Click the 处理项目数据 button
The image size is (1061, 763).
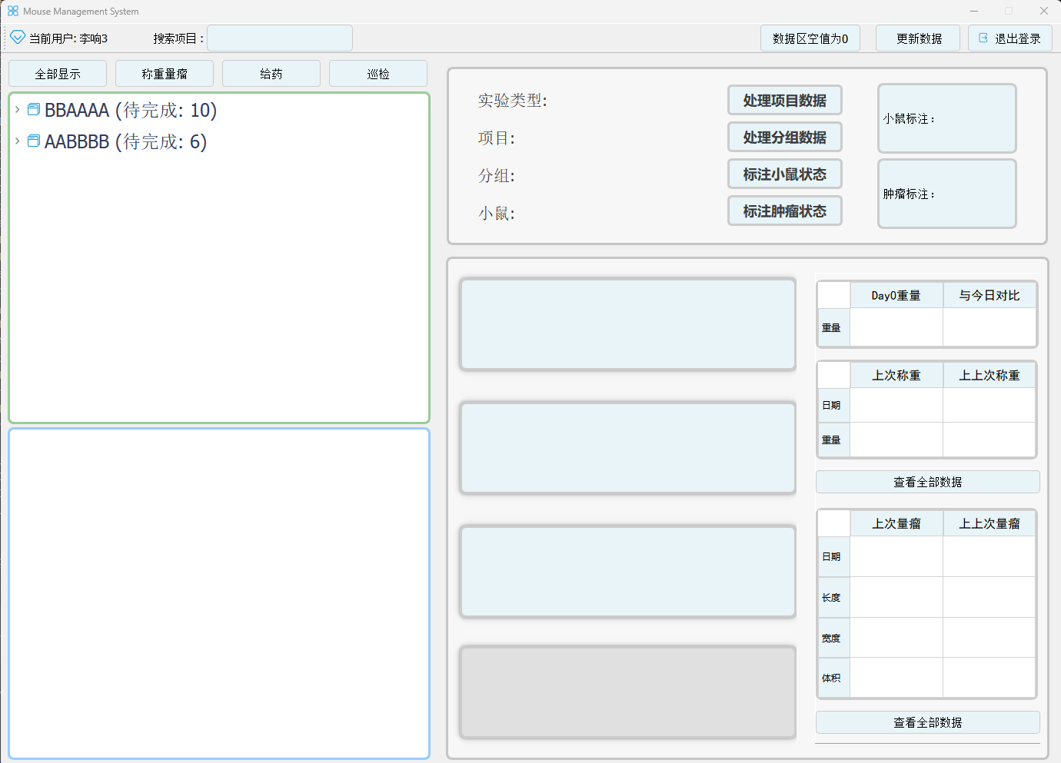785,101
